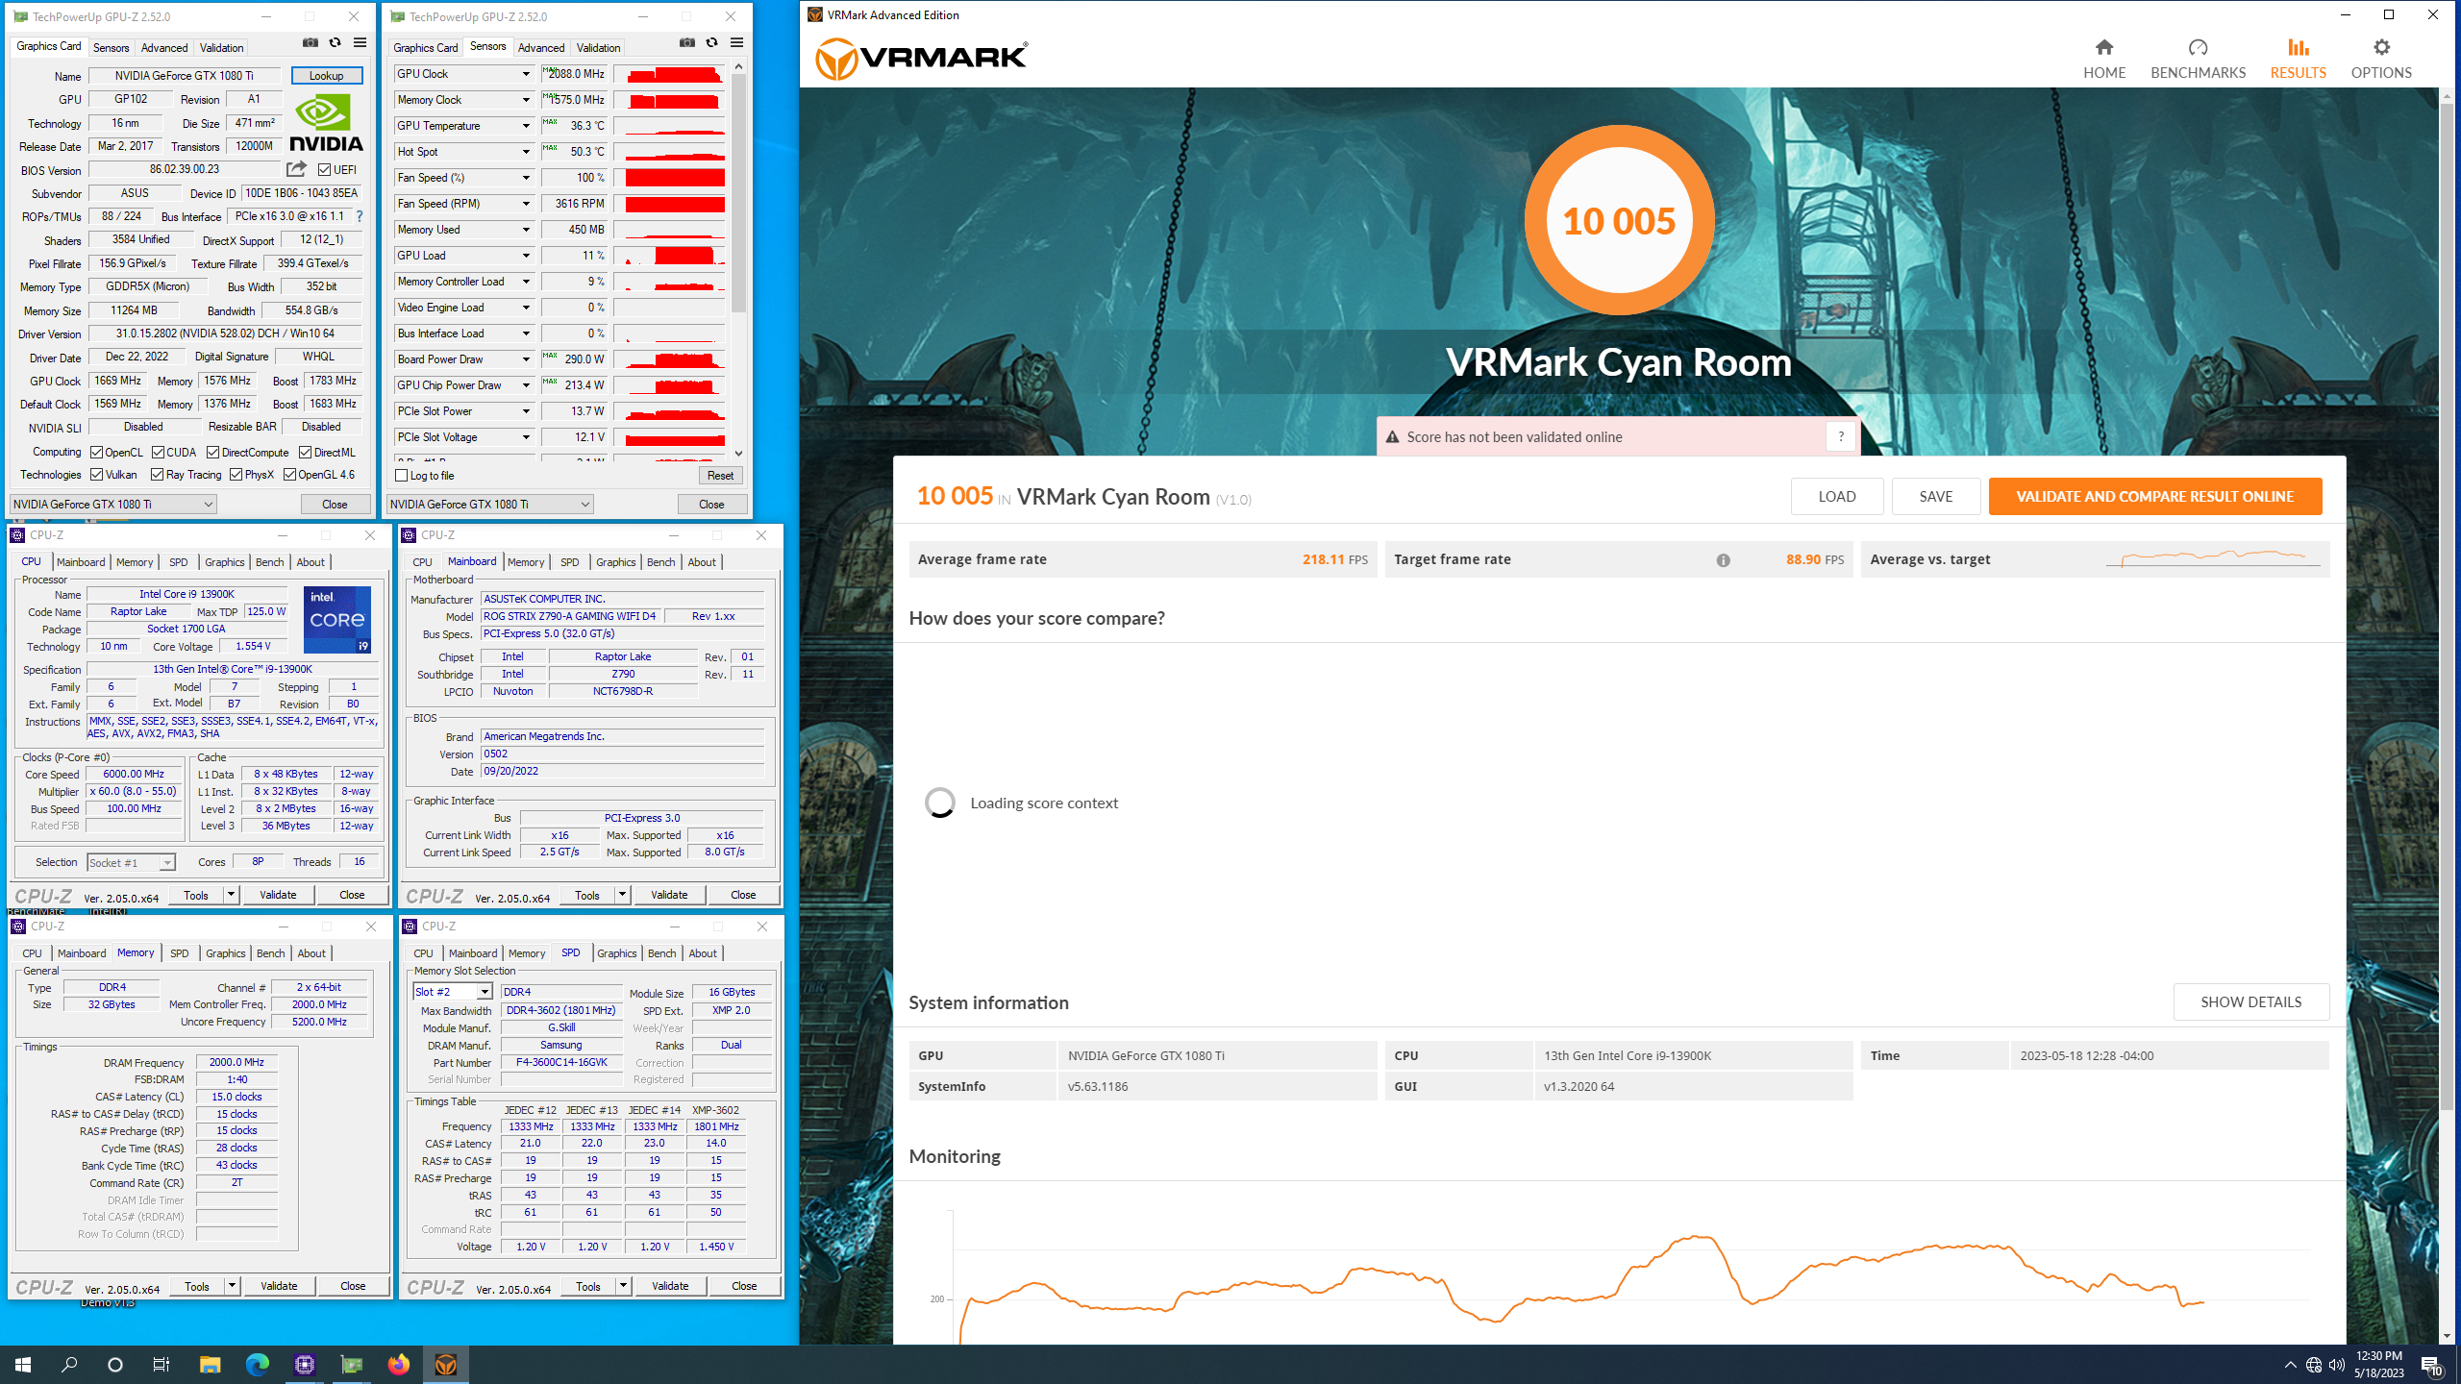Open the GPU Clock sensor dropdown
The width and height of the screenshot is (2461, 1384).
(526, 74)
